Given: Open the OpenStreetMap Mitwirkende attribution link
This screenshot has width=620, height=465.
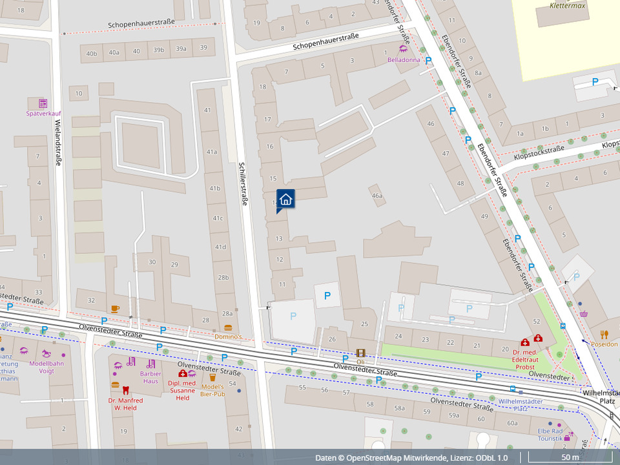Looking at the screenshot, I should coord(396,458).
